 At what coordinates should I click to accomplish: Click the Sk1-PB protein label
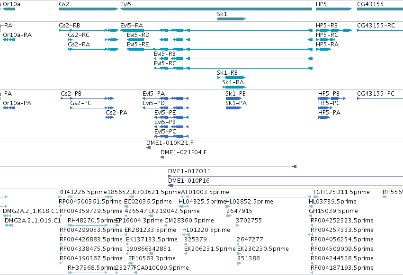pyautogui.click(x=236, y=94)
